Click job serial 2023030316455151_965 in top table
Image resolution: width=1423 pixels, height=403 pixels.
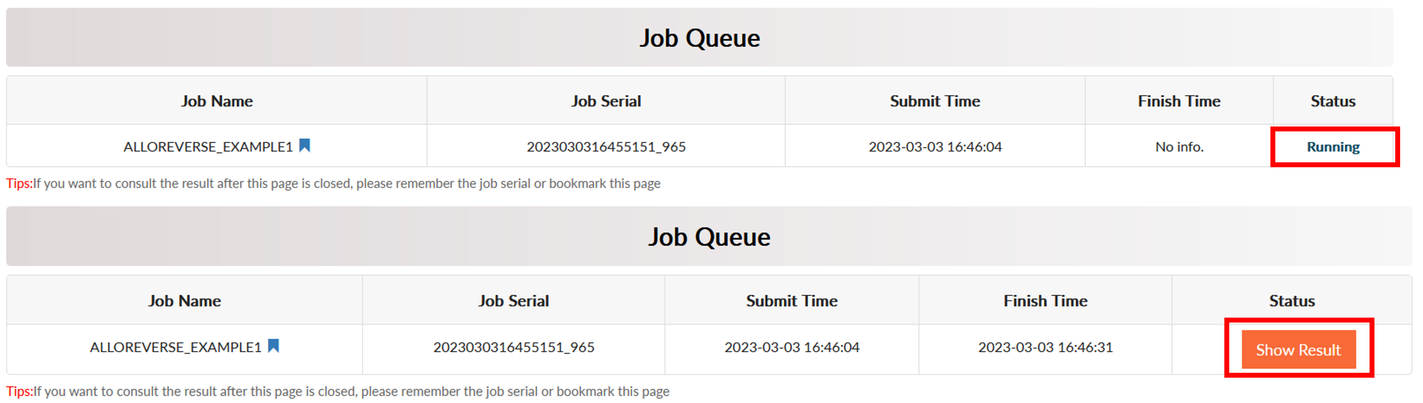tap(606, 147)
